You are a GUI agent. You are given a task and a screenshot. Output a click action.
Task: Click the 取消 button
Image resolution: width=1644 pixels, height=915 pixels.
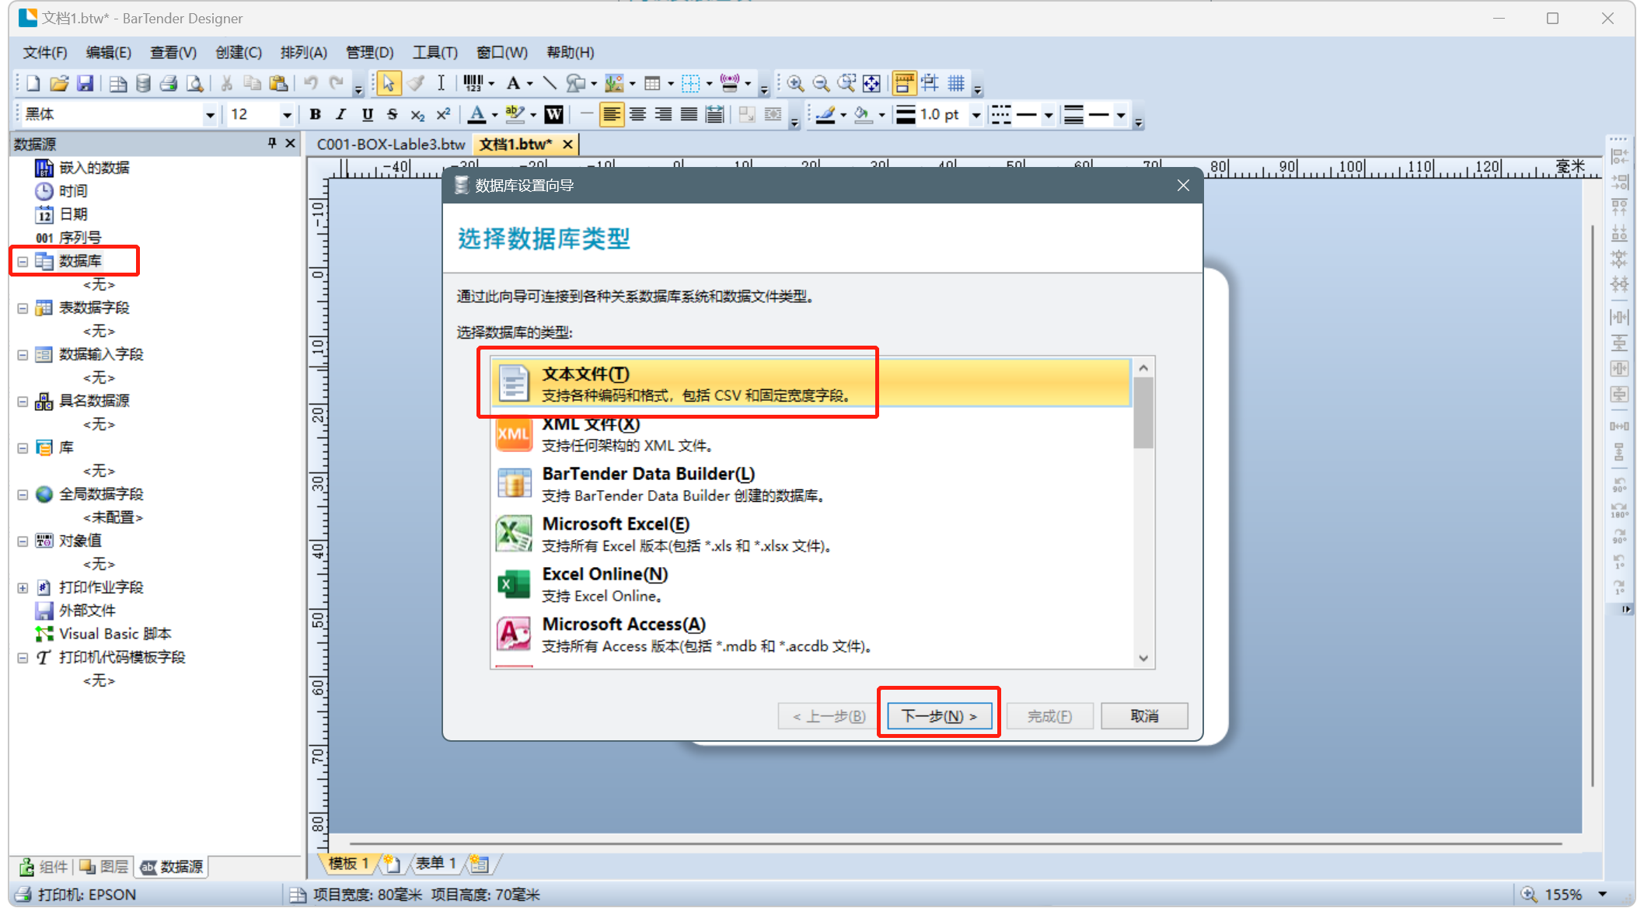[x=1143, y=715]
